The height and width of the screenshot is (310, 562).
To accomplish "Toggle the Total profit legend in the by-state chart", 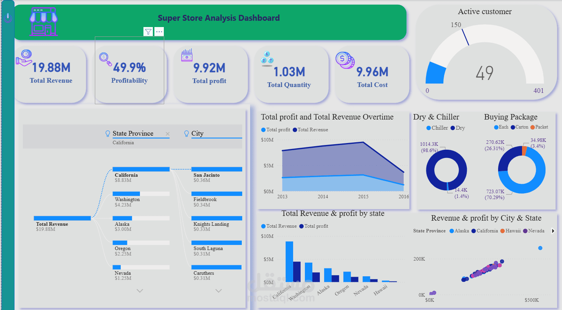I will (314, 226).
